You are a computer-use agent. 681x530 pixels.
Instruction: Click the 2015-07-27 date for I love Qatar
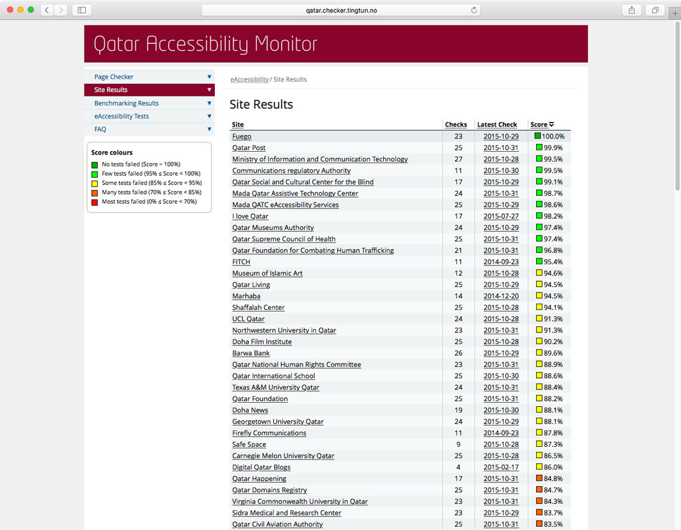501,216
